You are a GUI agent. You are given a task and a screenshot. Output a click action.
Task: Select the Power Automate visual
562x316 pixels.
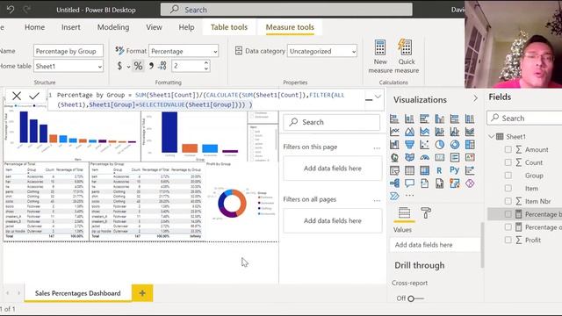[x=394, y=196]
